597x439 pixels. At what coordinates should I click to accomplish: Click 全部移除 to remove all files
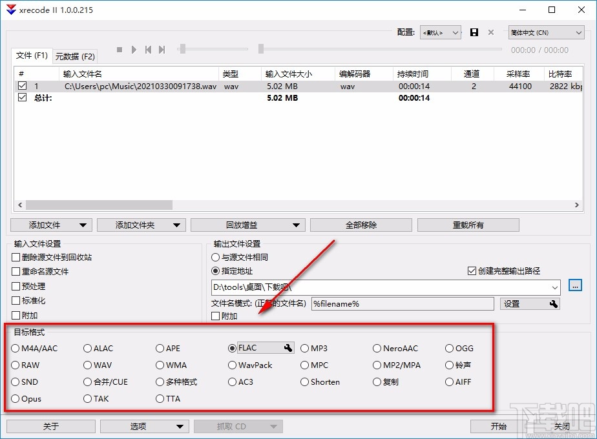(362, 225)
